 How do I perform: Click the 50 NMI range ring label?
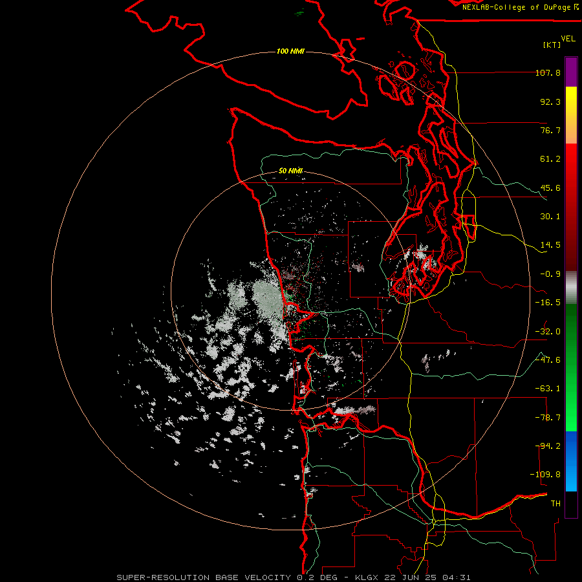pyautogui.click(x=290, y=171)
